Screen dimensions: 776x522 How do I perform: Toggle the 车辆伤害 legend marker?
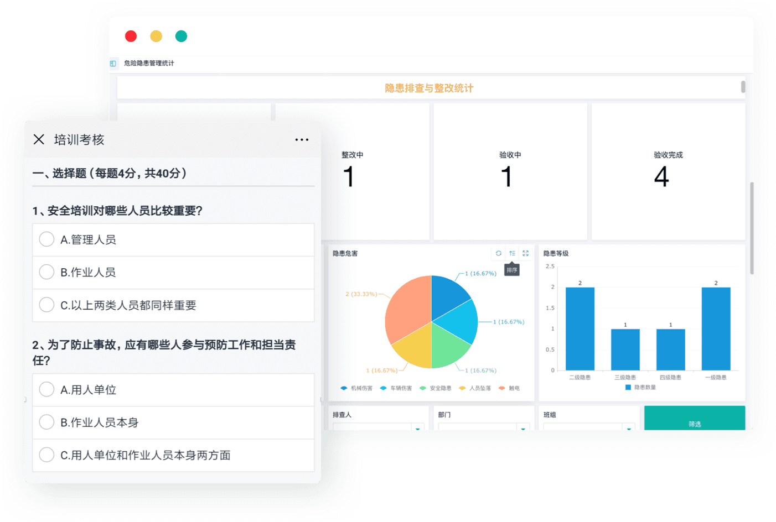383,388
